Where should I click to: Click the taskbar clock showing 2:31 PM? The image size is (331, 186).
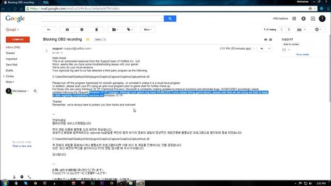tap(321, 183)
